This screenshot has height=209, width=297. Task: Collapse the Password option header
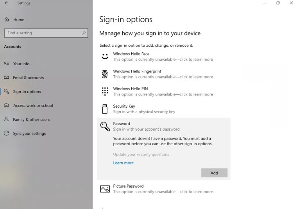click(164, 126)
